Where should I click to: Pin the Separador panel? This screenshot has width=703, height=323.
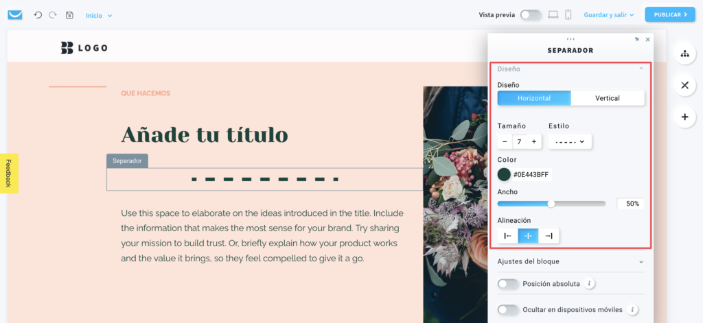636,39
